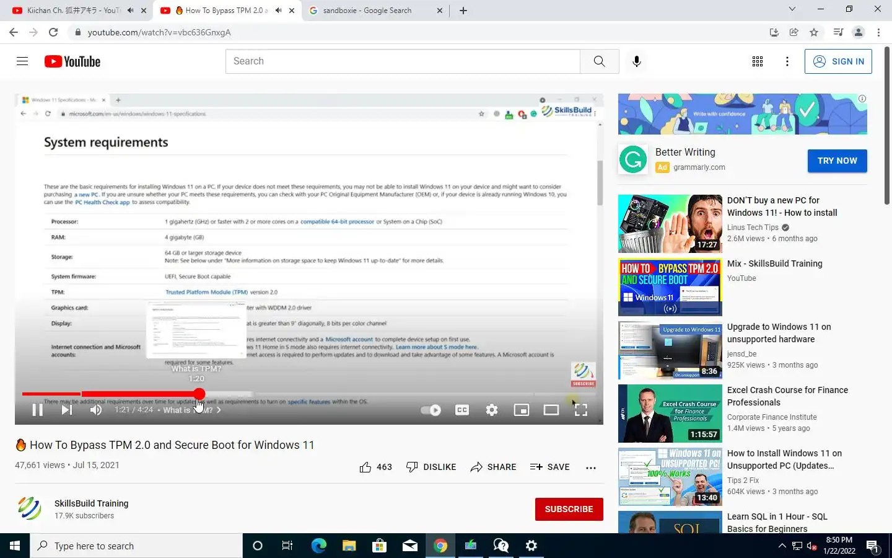This screenshot has height=558, width=892.
Task: Reload the current page
Action: coord(53,32)
